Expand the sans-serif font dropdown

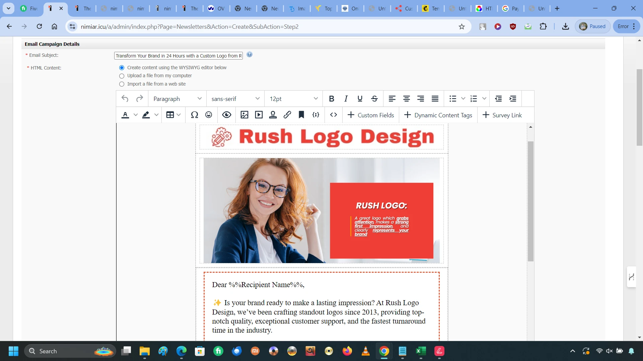pyautogui.click(x=235, y=99)
